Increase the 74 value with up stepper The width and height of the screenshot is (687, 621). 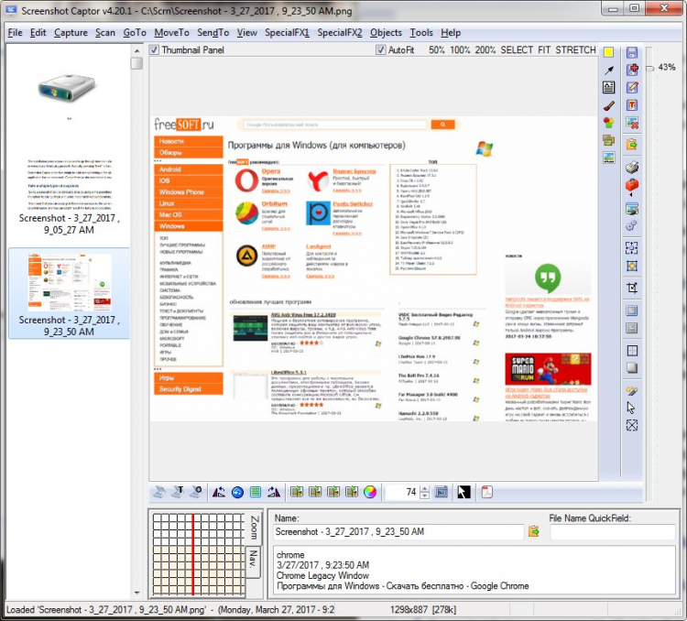pyautogui.click(x=424, y=489)
